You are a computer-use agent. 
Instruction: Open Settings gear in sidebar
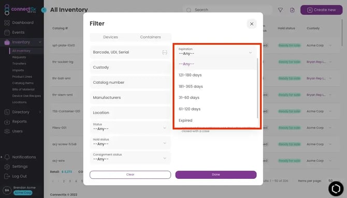(x=7, y=166)
